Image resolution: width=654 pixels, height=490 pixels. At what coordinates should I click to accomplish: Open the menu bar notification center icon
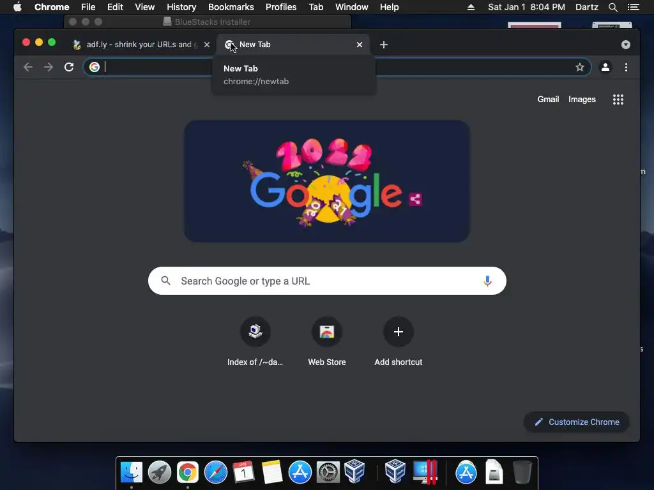pos(634,7)
